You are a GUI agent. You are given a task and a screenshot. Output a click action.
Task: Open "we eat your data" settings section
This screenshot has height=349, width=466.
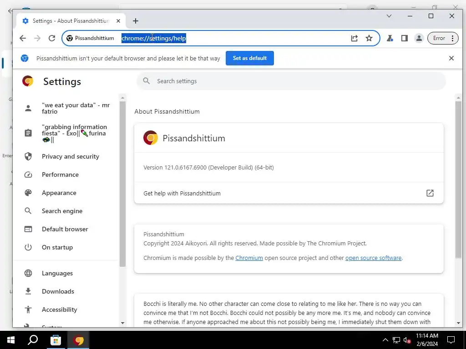(66, 108)
